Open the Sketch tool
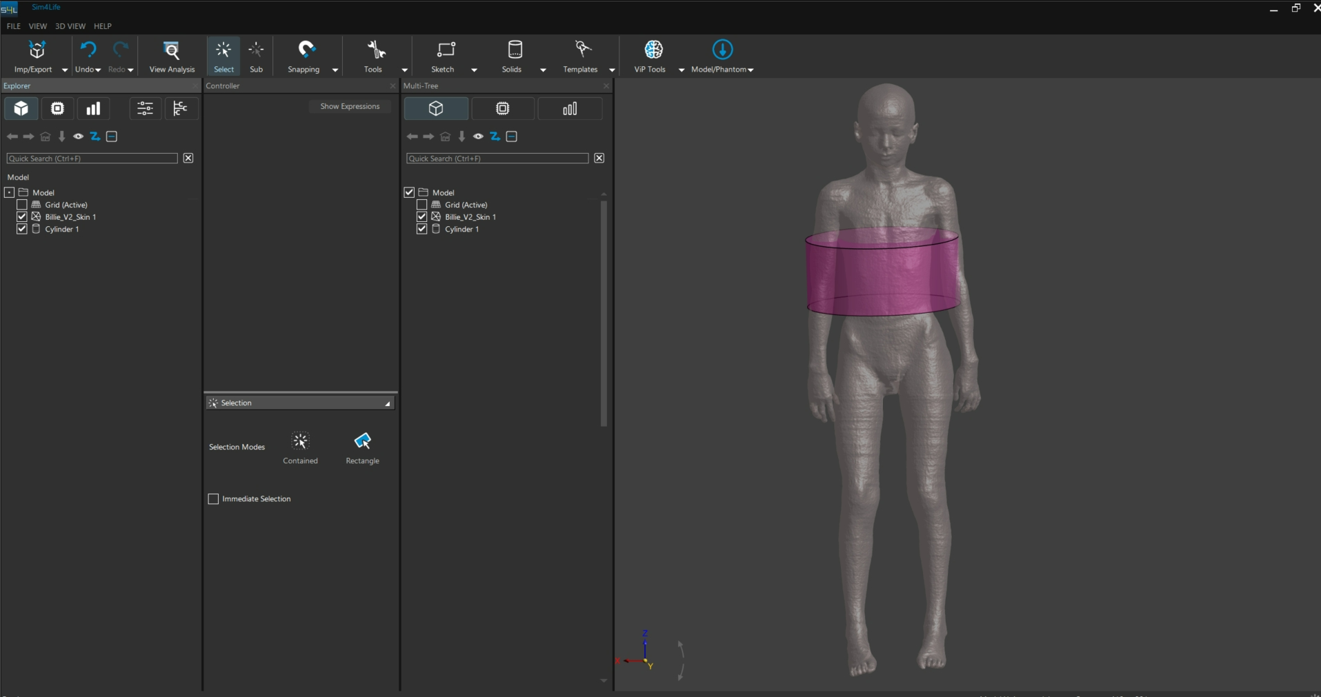Screen dimensions: 1321x697 (x=445, y=50)
